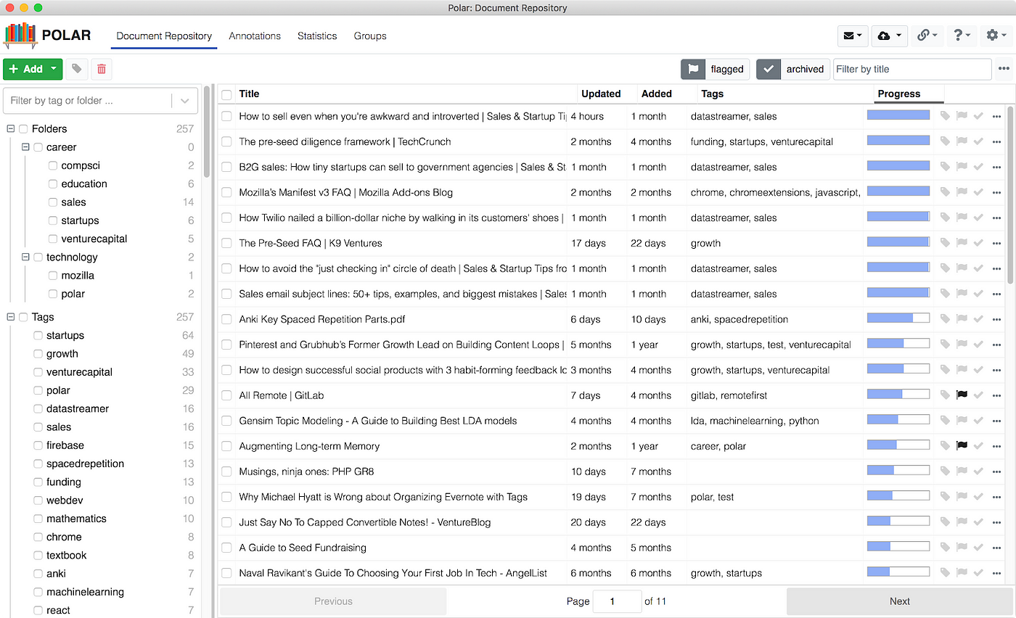Archive 'The Pre-Seed FAQ | K9 Ventures'
The image size is (1016, 618).
pos(978,243)
